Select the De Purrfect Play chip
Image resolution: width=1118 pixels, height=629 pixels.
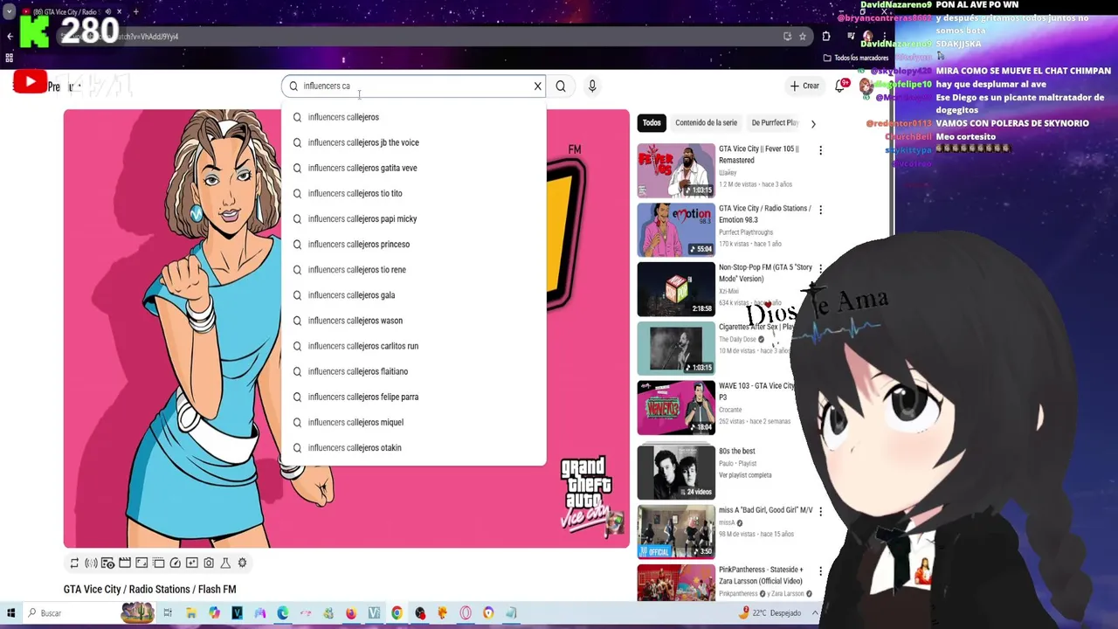click(775, 123)
